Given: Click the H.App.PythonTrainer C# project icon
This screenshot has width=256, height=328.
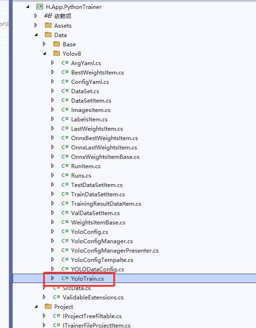Looking at the screenshot, I should pos(40,7).
